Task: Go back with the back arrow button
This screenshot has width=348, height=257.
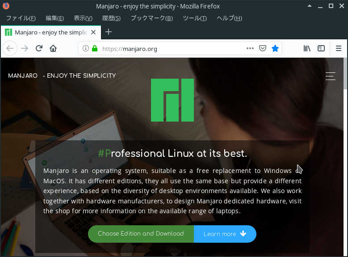Action: (10, 48)
